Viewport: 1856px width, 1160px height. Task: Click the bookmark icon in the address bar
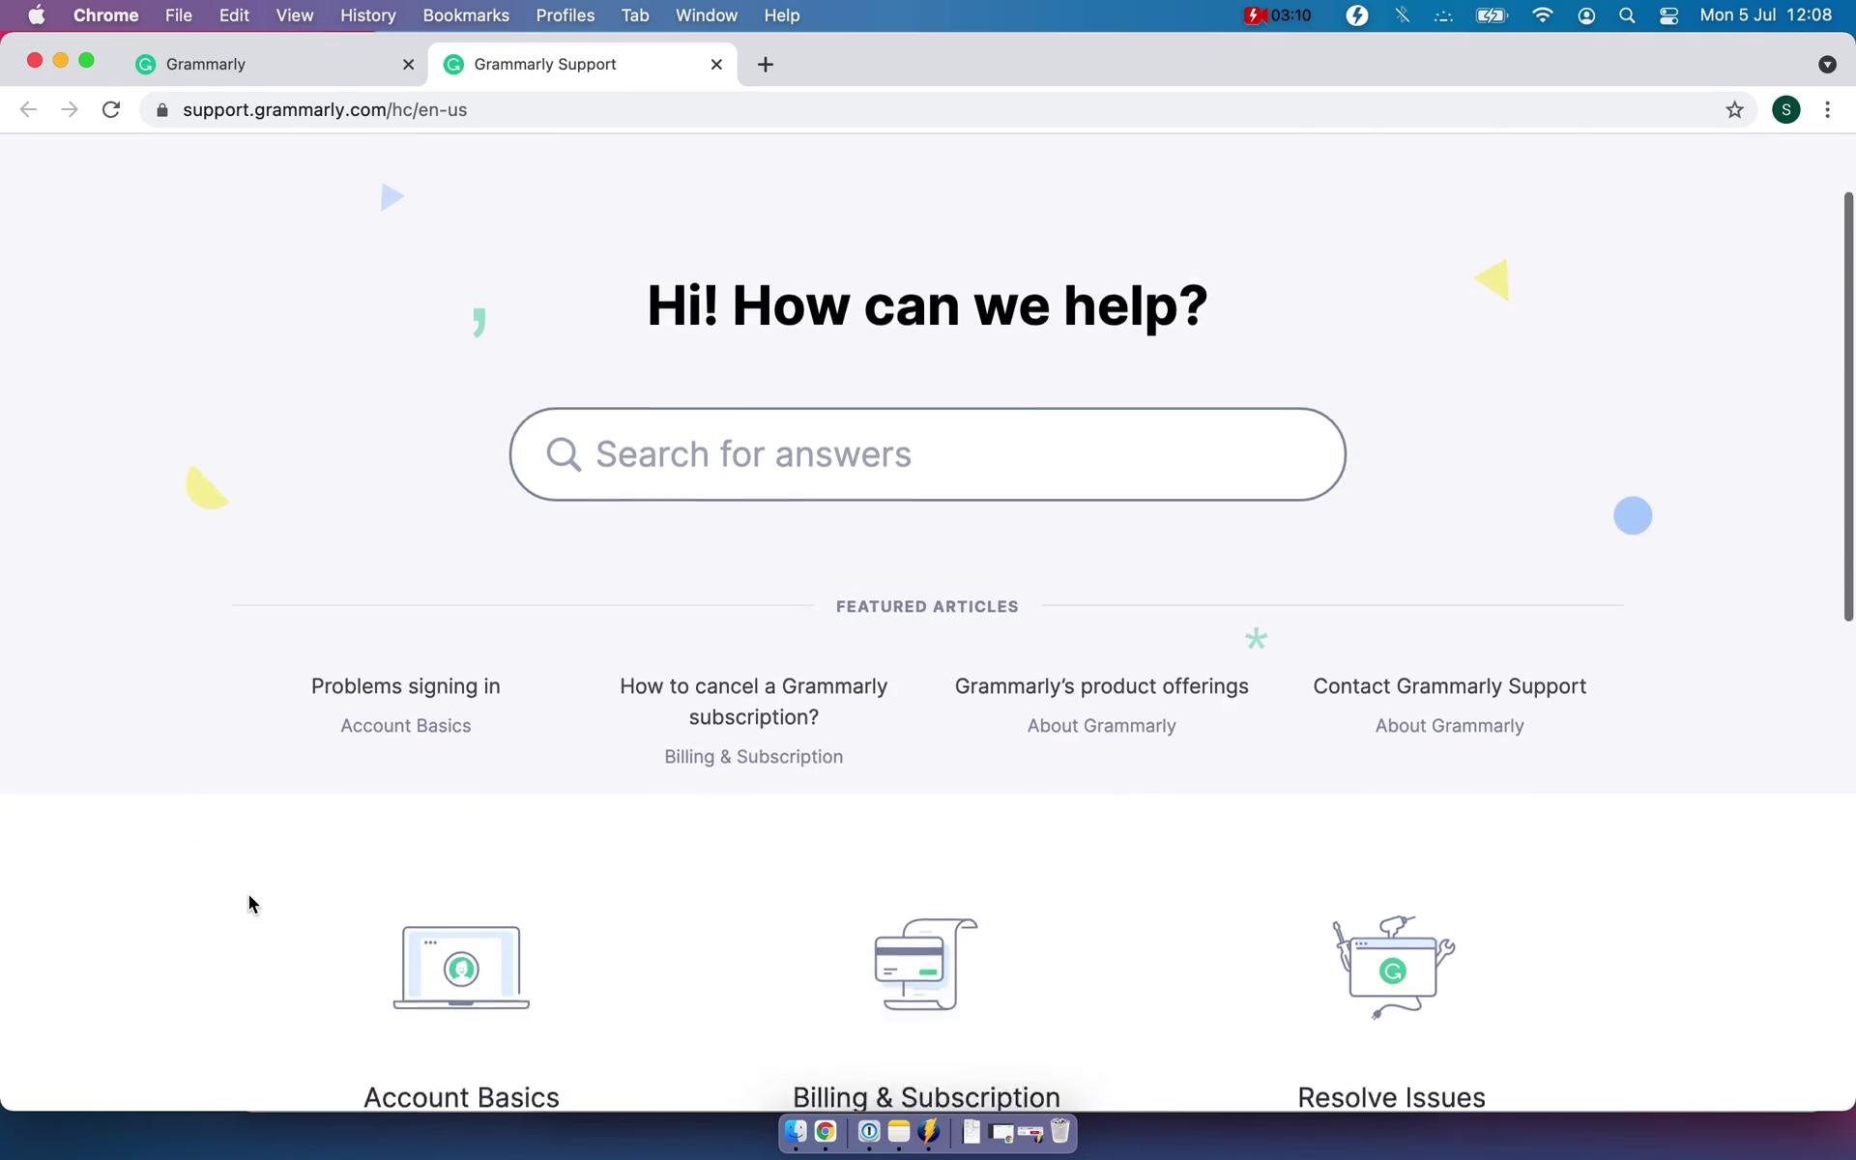(1733, 111)
